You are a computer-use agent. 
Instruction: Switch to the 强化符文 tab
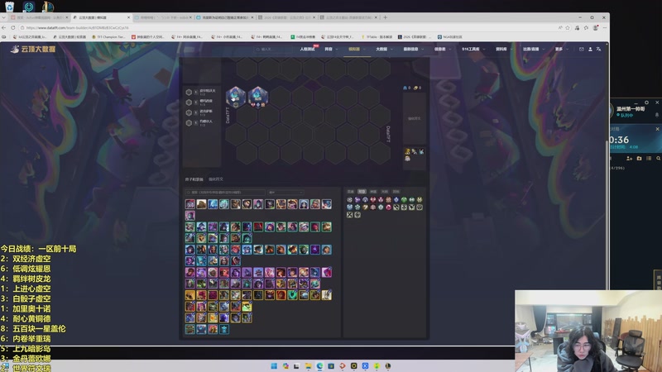tap(216, 179)
